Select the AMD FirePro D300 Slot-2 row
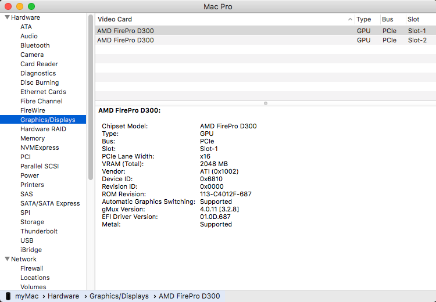 coord(262,40)
